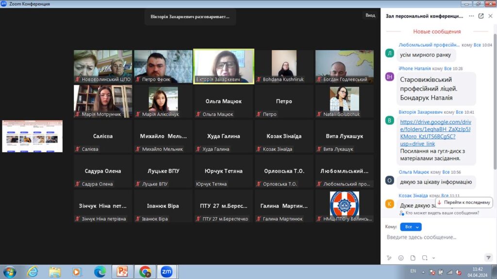The height and width of the screenshot is (279, 497).
Task: Click PowerPoint icon in the taskbar
Action: pyautogui.click(x=122, y=272)
